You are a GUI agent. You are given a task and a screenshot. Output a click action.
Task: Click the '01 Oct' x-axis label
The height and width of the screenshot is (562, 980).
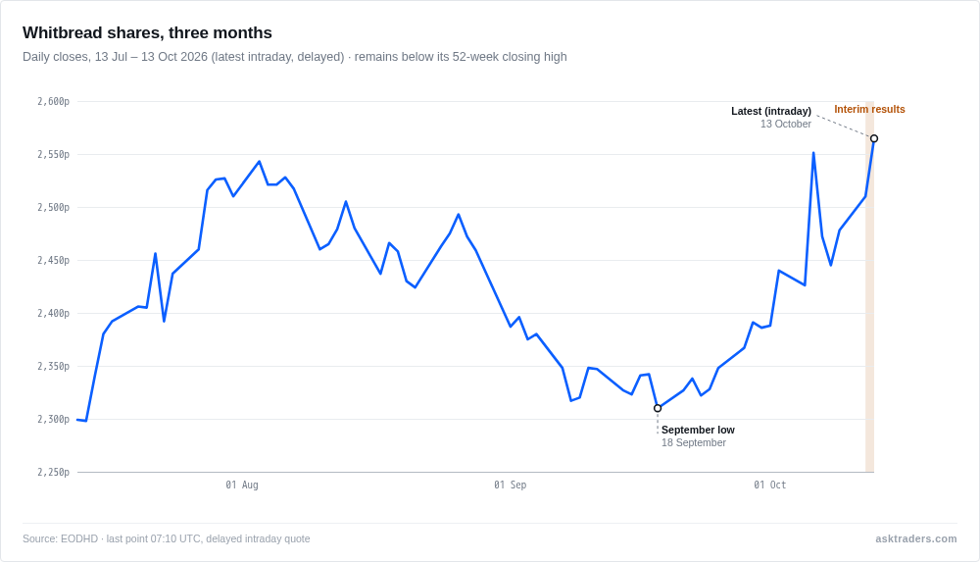coord(769,485)
